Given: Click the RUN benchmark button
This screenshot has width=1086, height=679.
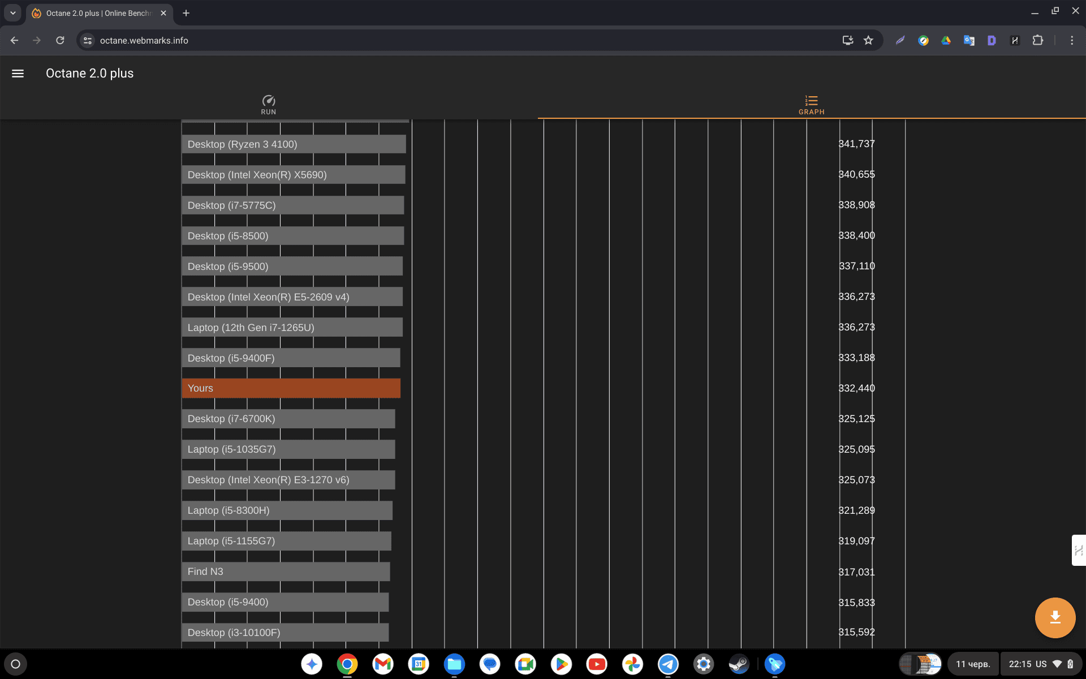Looking at the screenshot, I should (268, 104).
